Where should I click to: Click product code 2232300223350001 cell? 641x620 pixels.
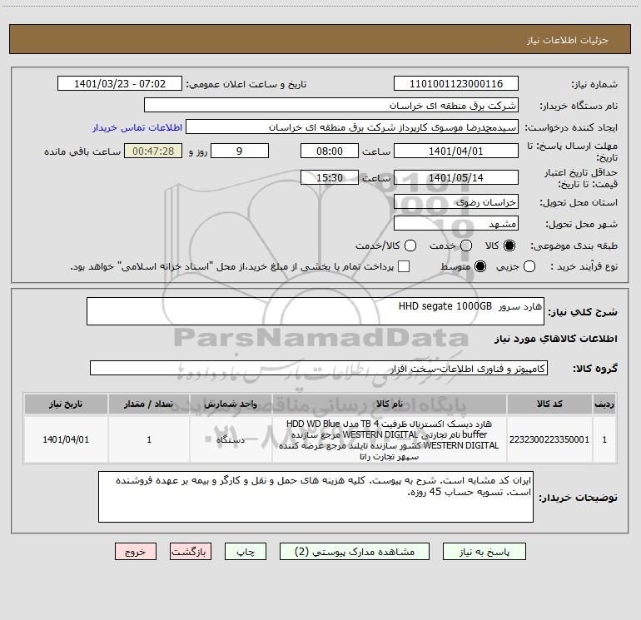[549, 439]
